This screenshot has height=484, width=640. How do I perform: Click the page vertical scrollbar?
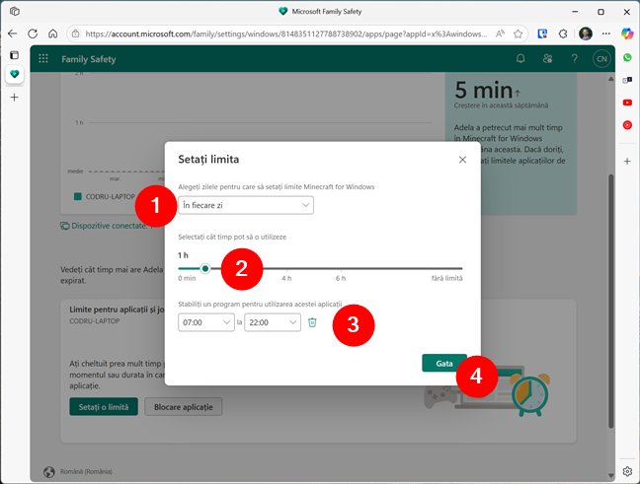[611, 302]
